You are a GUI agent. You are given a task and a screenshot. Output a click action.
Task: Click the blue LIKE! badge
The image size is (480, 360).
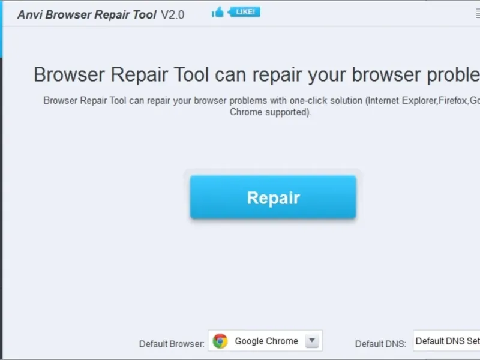tap(244, 12)
